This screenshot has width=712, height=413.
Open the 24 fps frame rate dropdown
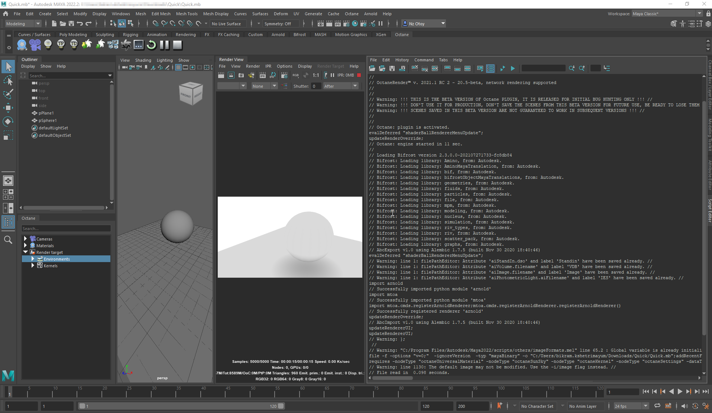point(631,406)
